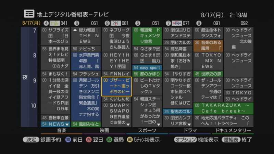The width and height of the screenshot is (274, 154).
Task: Click the blue 青 previous-day button icon
Action: point(68,140)
